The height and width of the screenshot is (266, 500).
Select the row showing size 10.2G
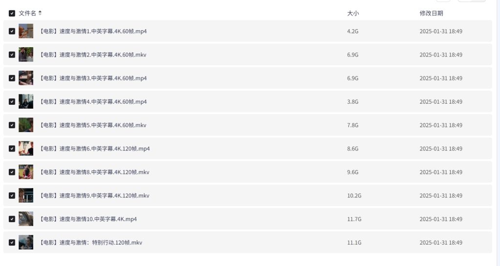(x=248, y=195)
